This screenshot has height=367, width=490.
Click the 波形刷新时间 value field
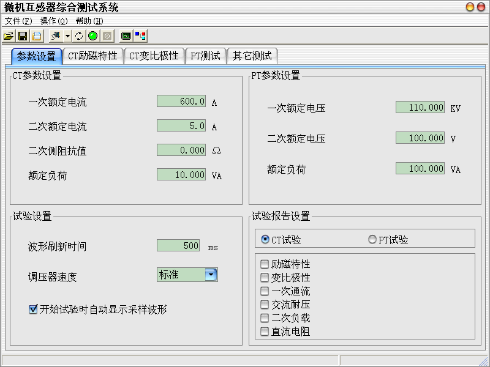point(178,245)
